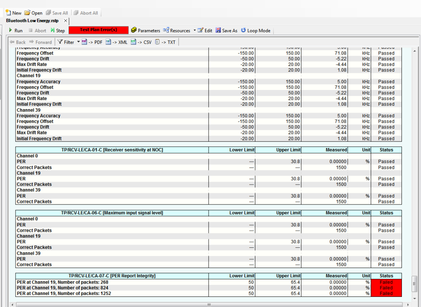Select the Bluetooth Low Energy.rstp tab
The height and width of the screenshot is (307, 421).
click(33, 21)
